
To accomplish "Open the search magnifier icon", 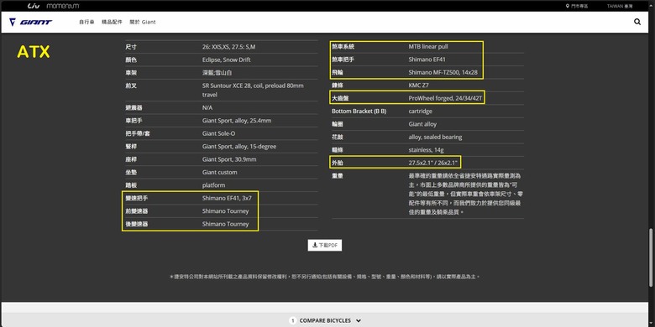I will (637, 22).
